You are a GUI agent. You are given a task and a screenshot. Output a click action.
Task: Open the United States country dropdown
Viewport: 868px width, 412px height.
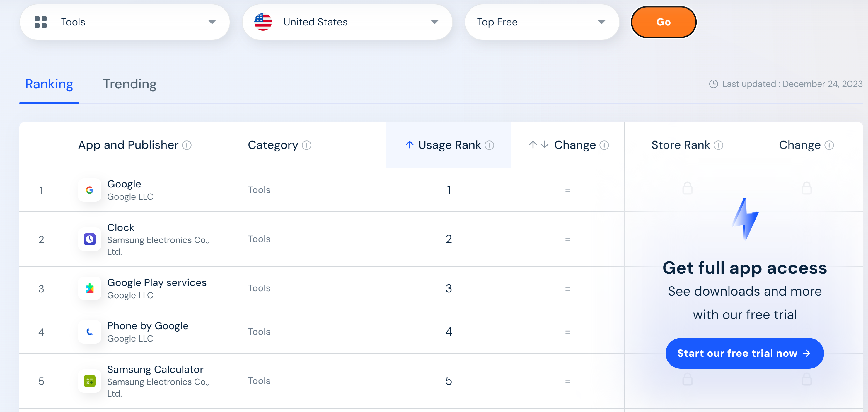(x=347, y=22)
